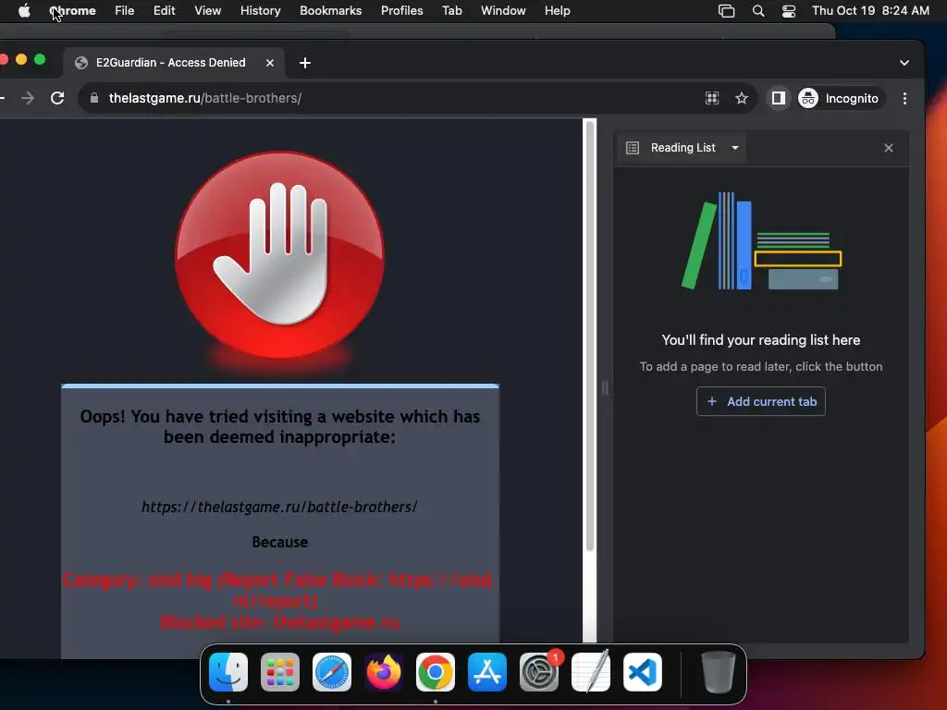This screenshot has height=710, width=947.
Task: Click the QR/grid icon in the address bar
Action: pyautogui.click(x=712, y=98)
